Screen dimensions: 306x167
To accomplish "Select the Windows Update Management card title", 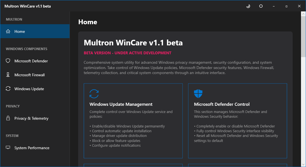I will (121, 104).
